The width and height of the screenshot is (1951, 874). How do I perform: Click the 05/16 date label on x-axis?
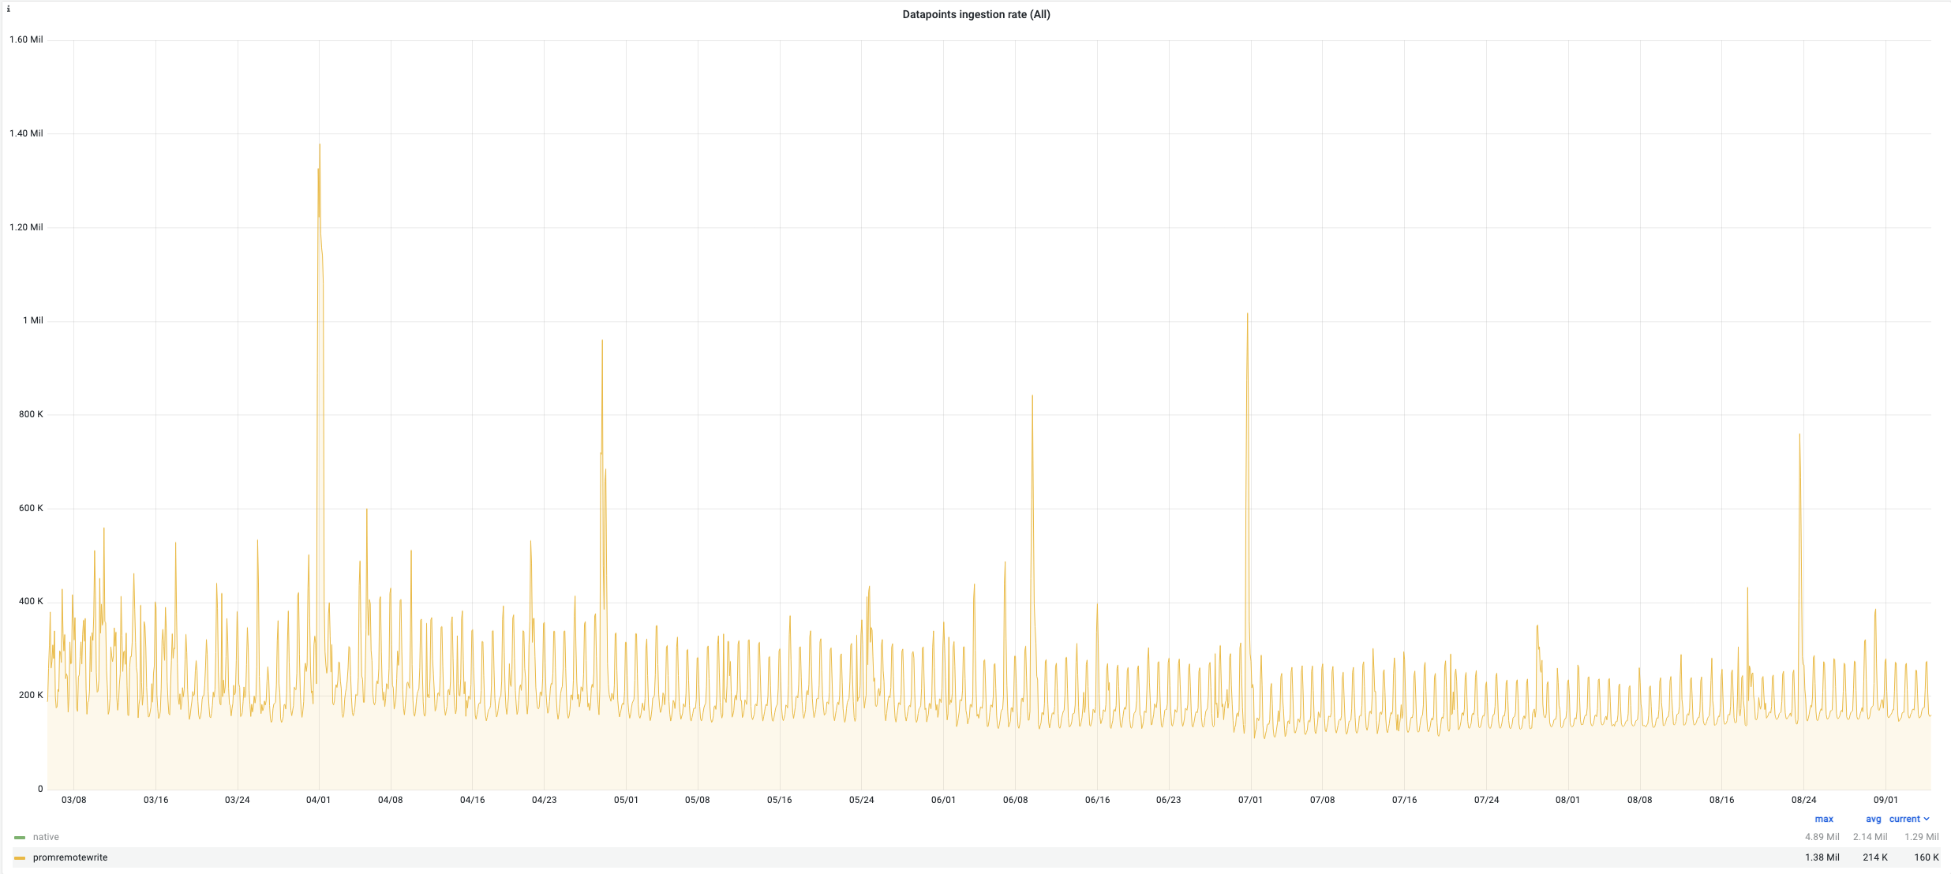click(x=779, y=801)
